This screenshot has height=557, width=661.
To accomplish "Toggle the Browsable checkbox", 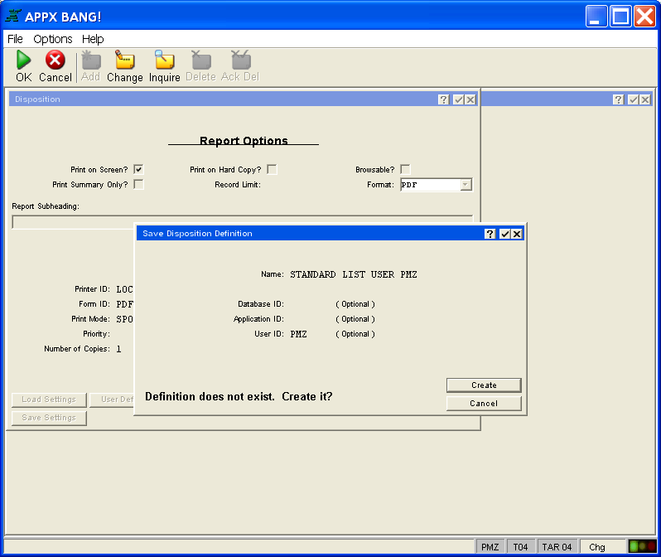I will [x=405, y=169].
